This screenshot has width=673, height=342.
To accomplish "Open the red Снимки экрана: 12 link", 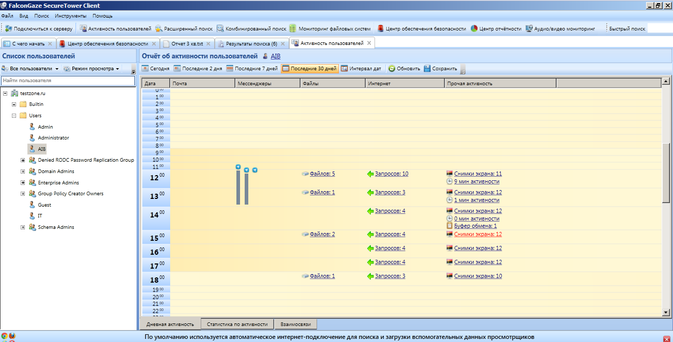I will (477, 235).
